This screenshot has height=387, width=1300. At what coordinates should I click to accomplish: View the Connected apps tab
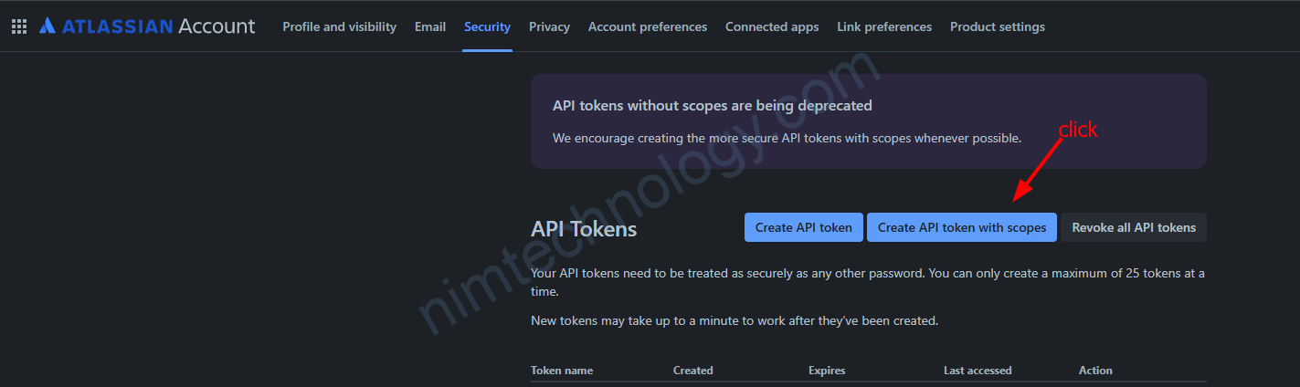tap(772, 26)
